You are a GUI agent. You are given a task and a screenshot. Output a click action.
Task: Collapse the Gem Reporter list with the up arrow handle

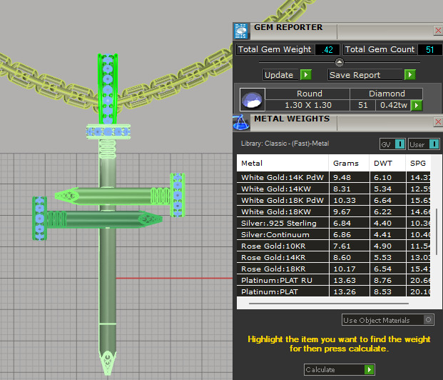[340, 61]
